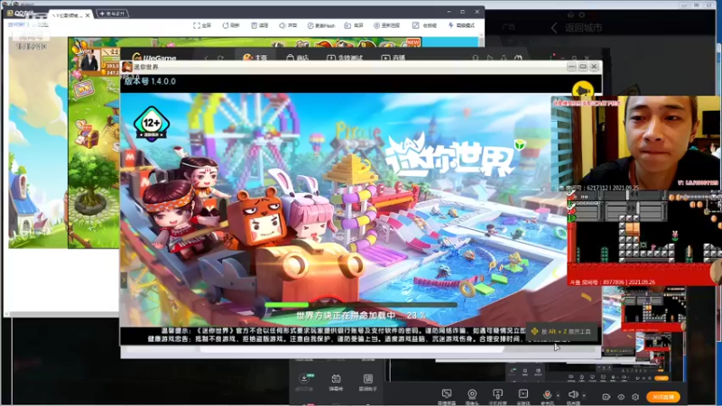This screenshot has height=406, width=722.
Task: Click the plus multi-account button next to tab
Action: pyautogui.click(x=112, y=14)
